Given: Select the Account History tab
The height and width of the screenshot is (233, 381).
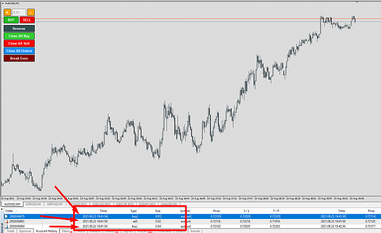Looking at the screenshot, I should click(x=46, y=231).
